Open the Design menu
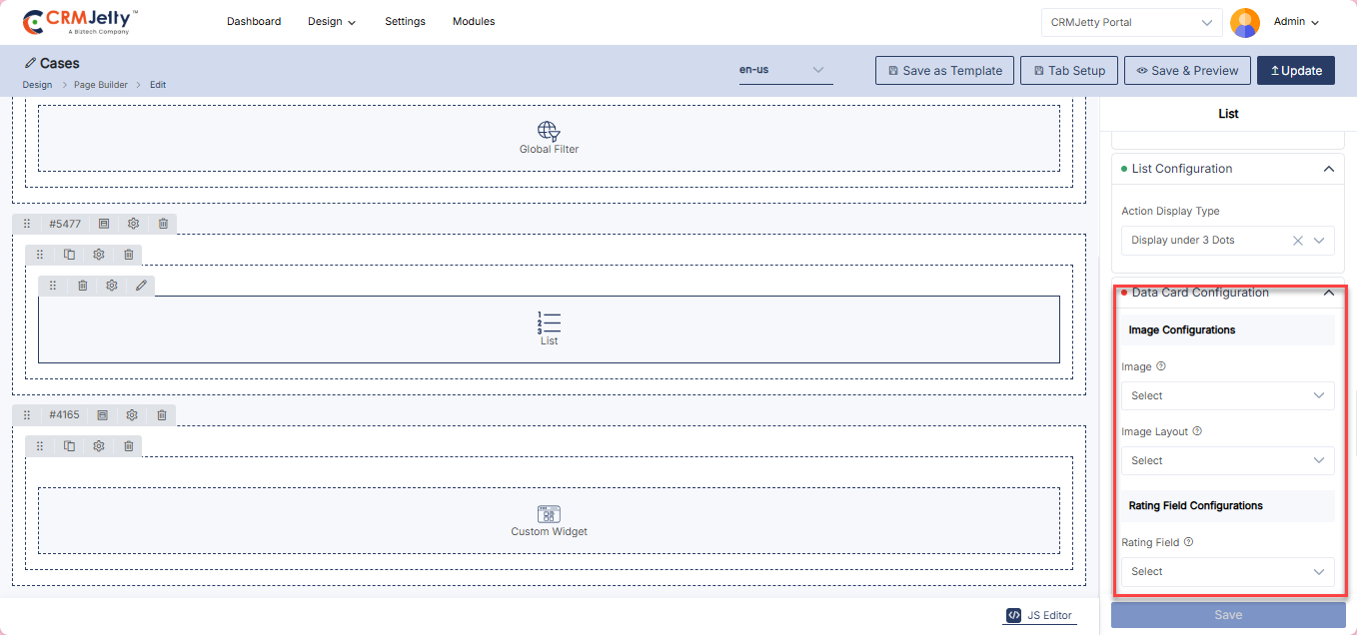Viewport: 1357px width, 635px height. point(331,21)
